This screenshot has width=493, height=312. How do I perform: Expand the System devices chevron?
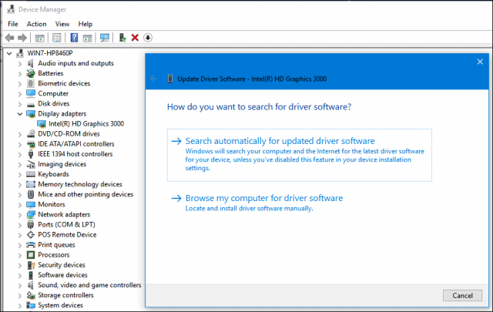pyautogui.click(x=20, y=306)
